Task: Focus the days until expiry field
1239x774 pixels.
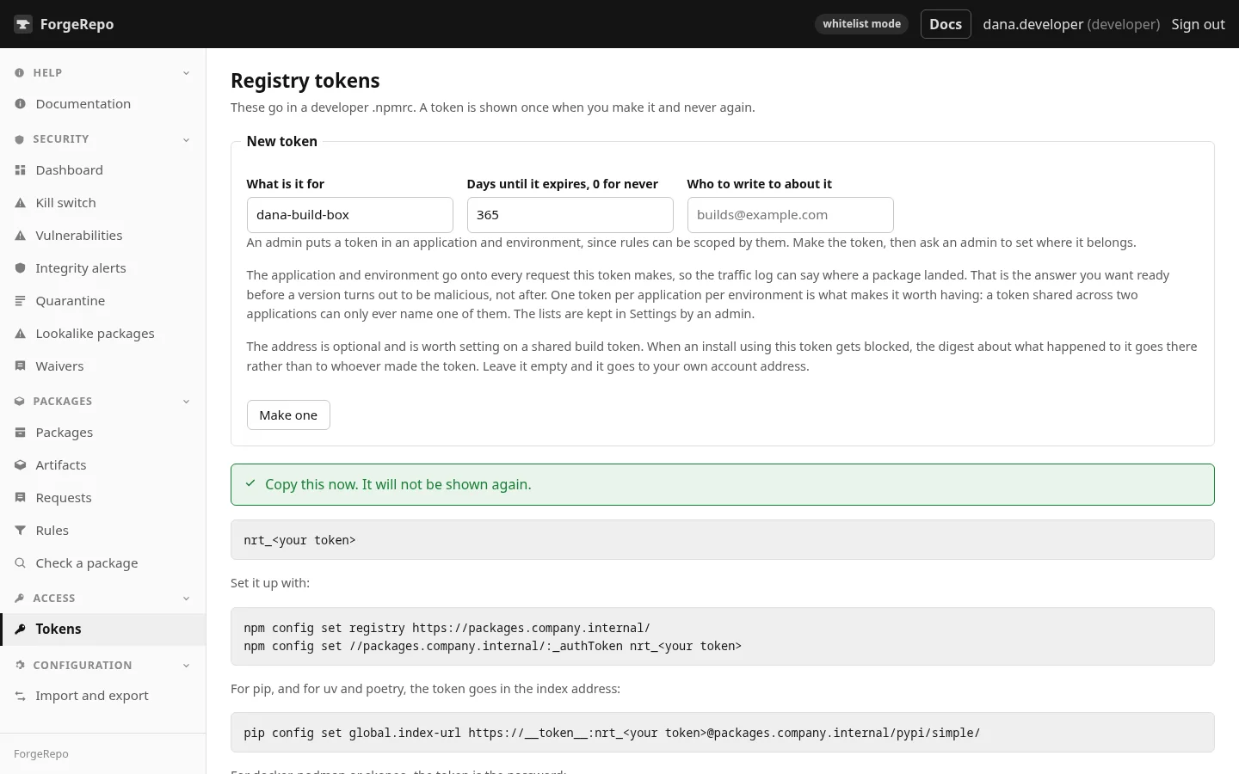Action: click(x=570, y=215)
